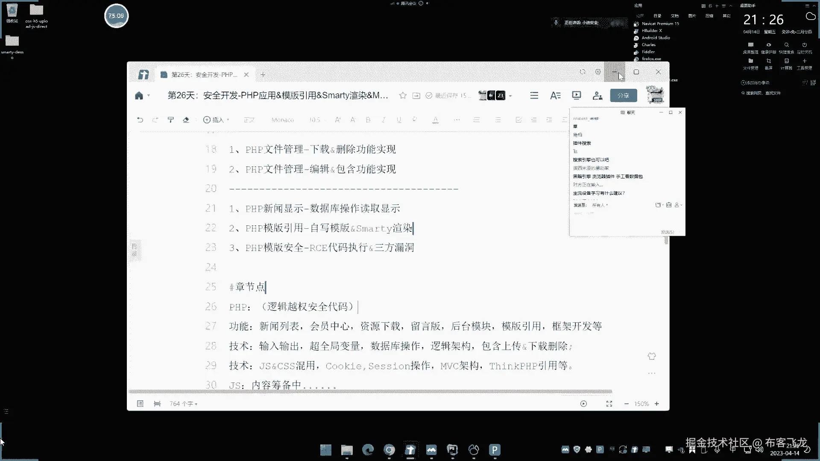Star this document as favorite
The width and height of the screenshot is (820, 461).
402,96
